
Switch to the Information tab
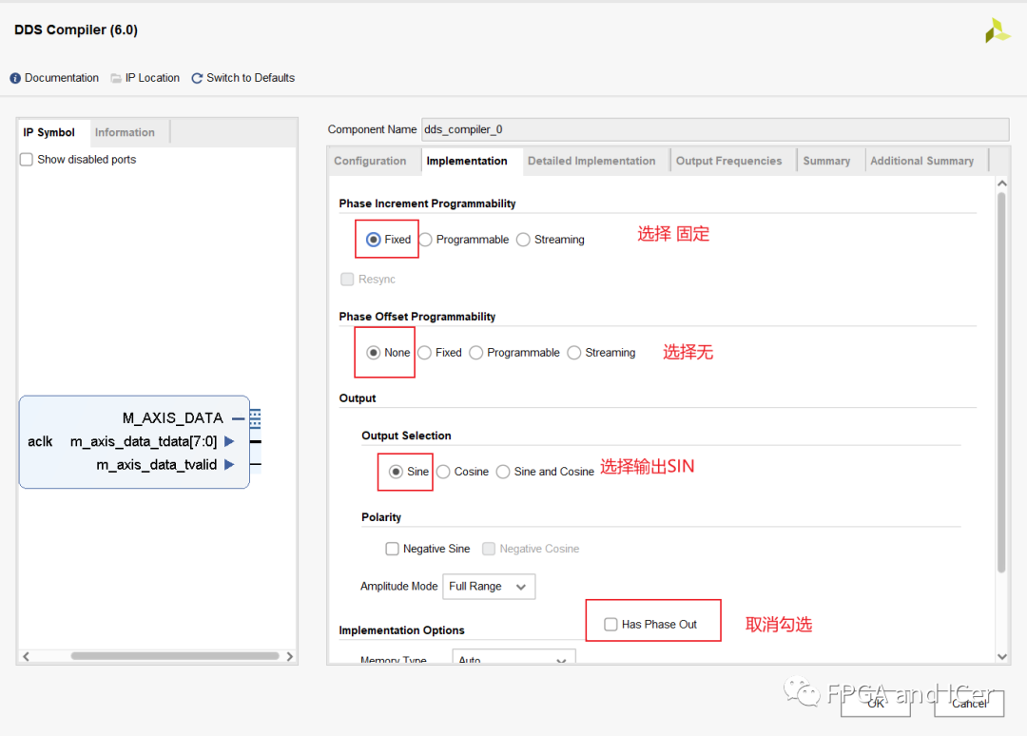[126, 132]
